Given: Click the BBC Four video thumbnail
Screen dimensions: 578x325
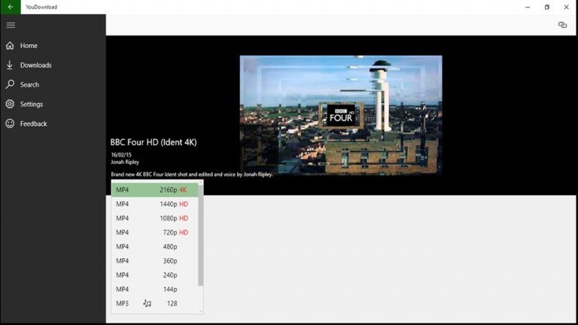Looking at the screenshot, I should [x=341, y=115].
